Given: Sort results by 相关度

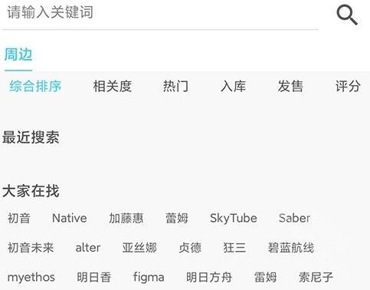Looking at the screenshot, I should tap(113, 86).
